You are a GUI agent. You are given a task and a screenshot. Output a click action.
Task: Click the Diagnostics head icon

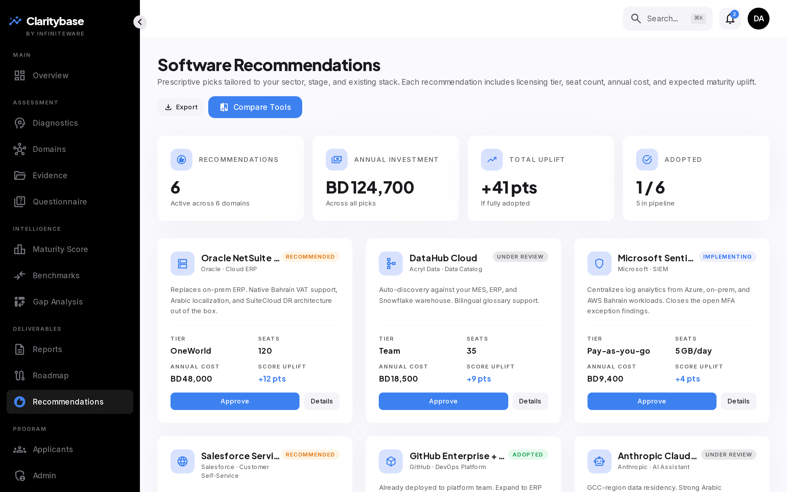coord(20,123)
